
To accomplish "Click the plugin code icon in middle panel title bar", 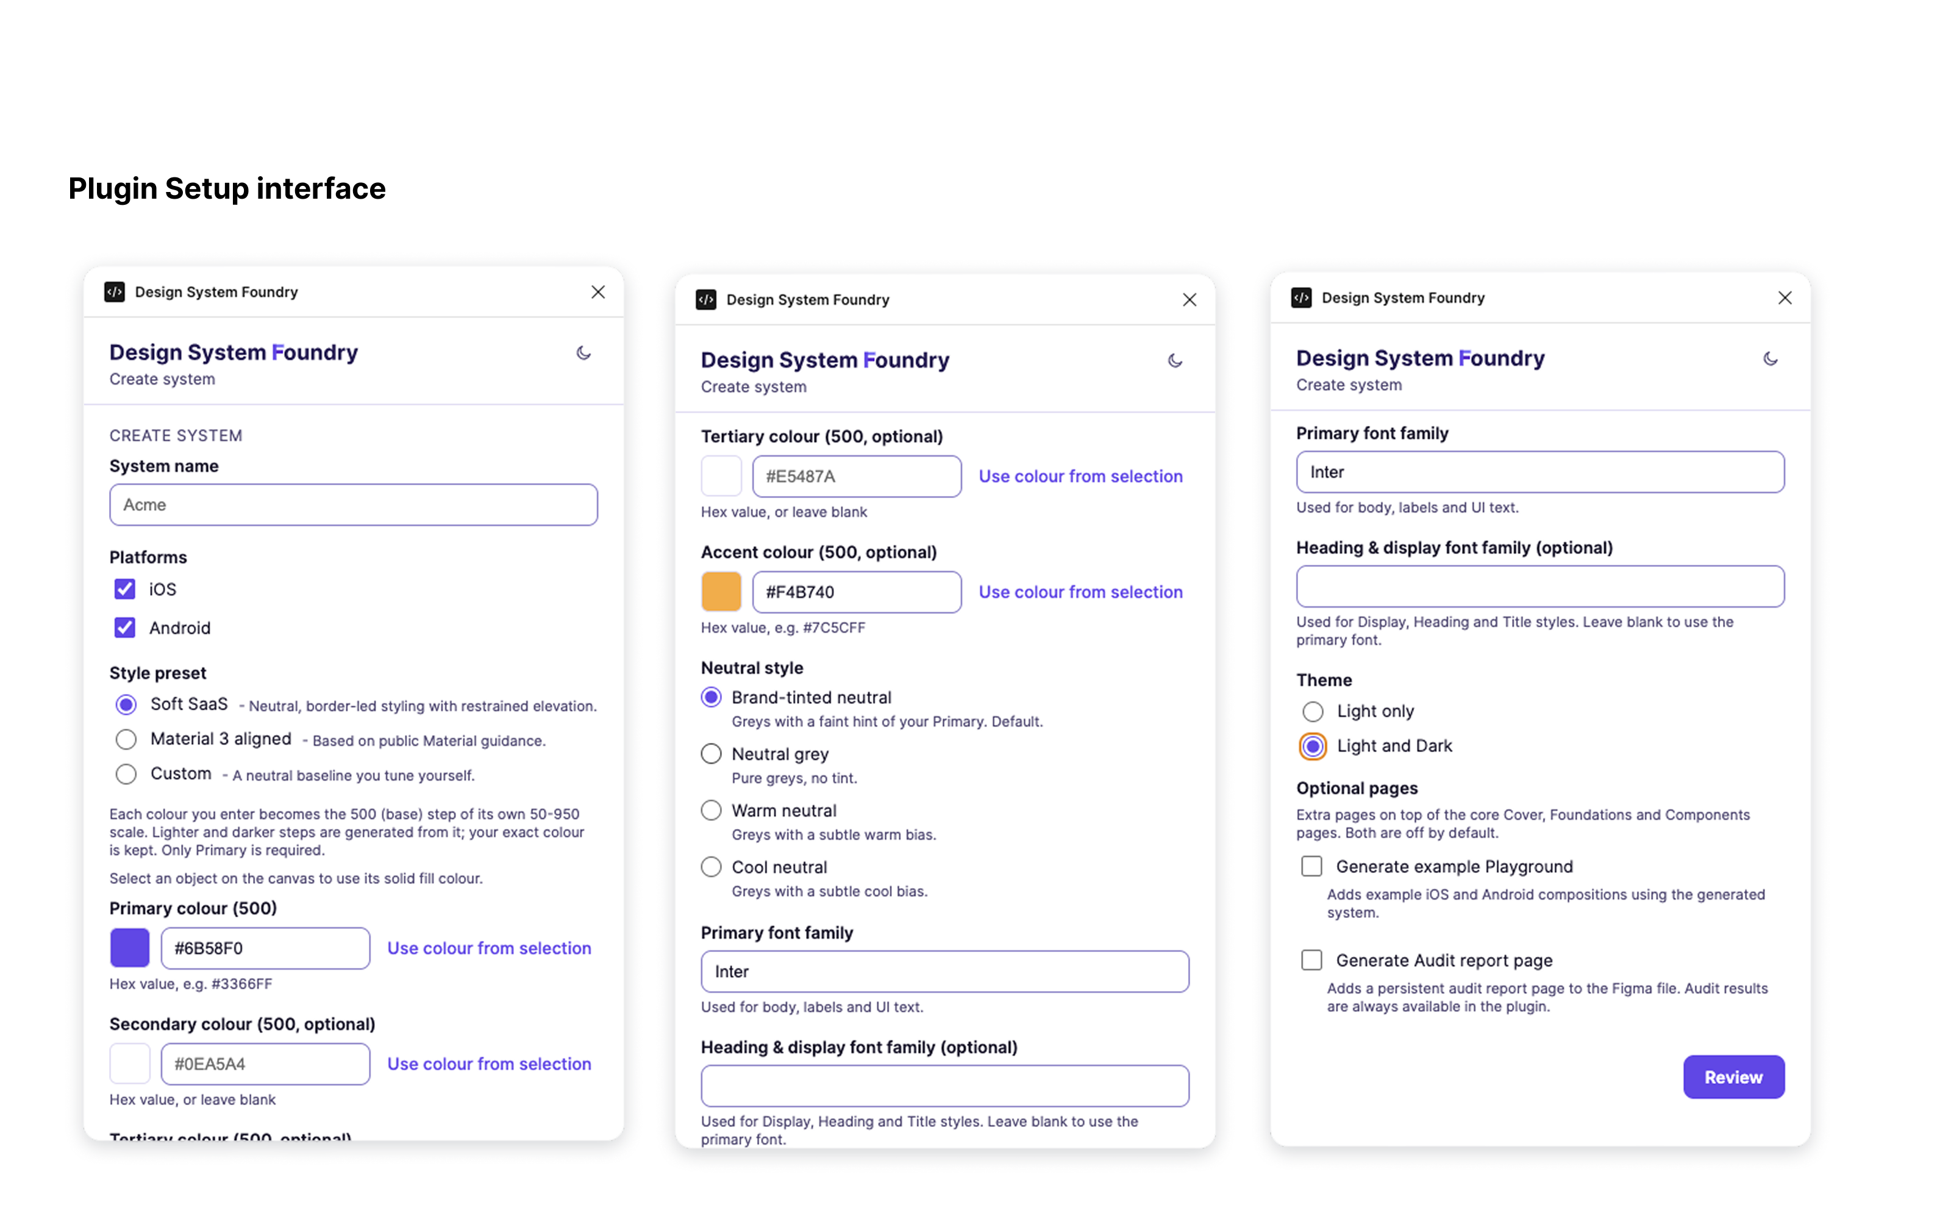I will (706, 300).
